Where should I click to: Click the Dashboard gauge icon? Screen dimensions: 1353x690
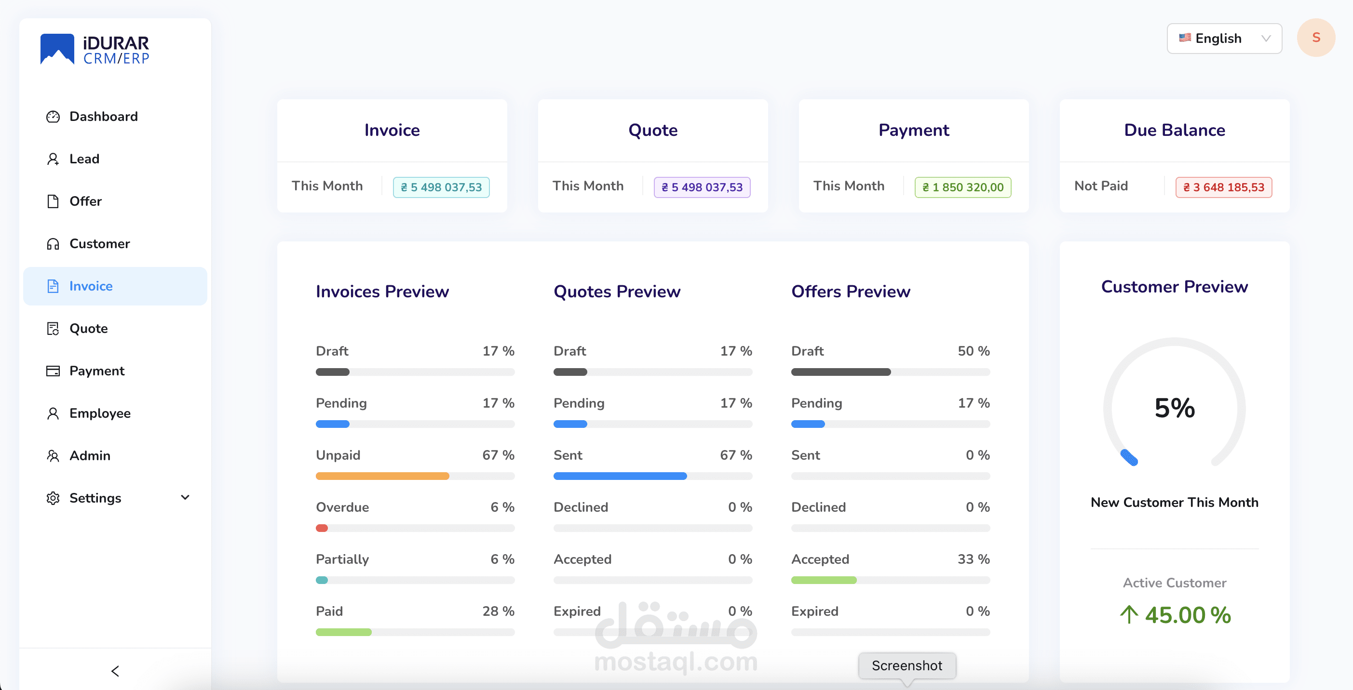(53, 117)
